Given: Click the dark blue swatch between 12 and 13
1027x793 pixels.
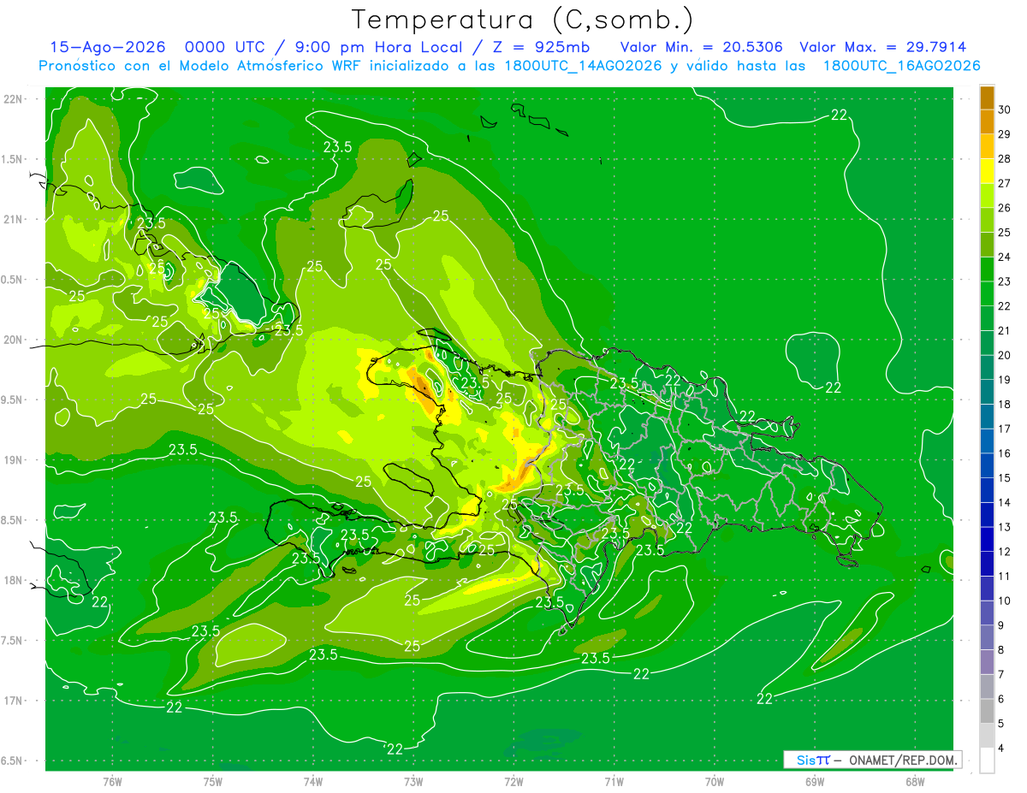Looking at the screenshot, I should click(x=987, y=540).
